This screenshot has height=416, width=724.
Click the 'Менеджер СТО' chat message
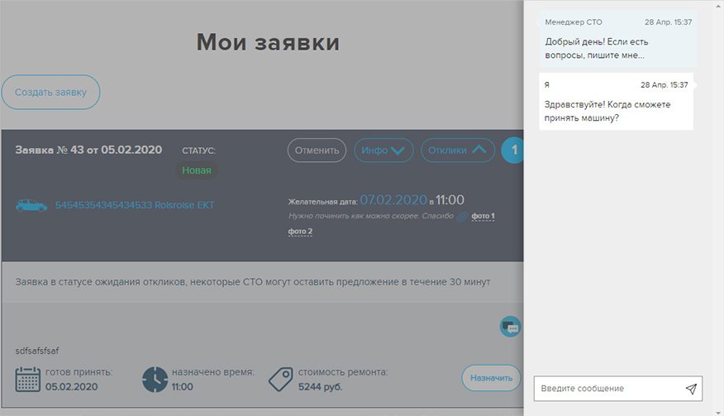[x=618, y=39]
